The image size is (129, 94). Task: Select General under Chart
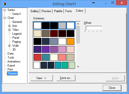(x=17, y=22)
